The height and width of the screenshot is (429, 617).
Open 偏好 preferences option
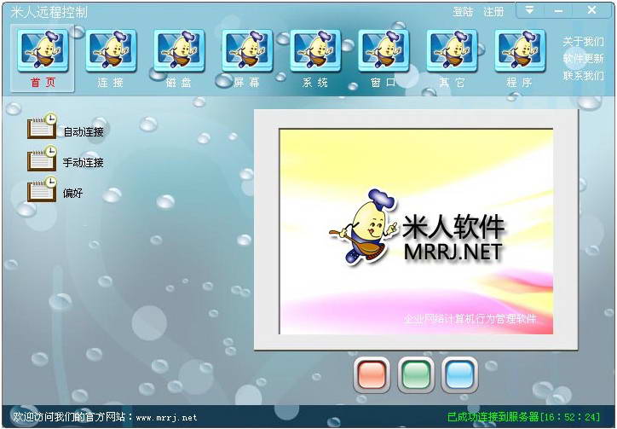[72, 193]
